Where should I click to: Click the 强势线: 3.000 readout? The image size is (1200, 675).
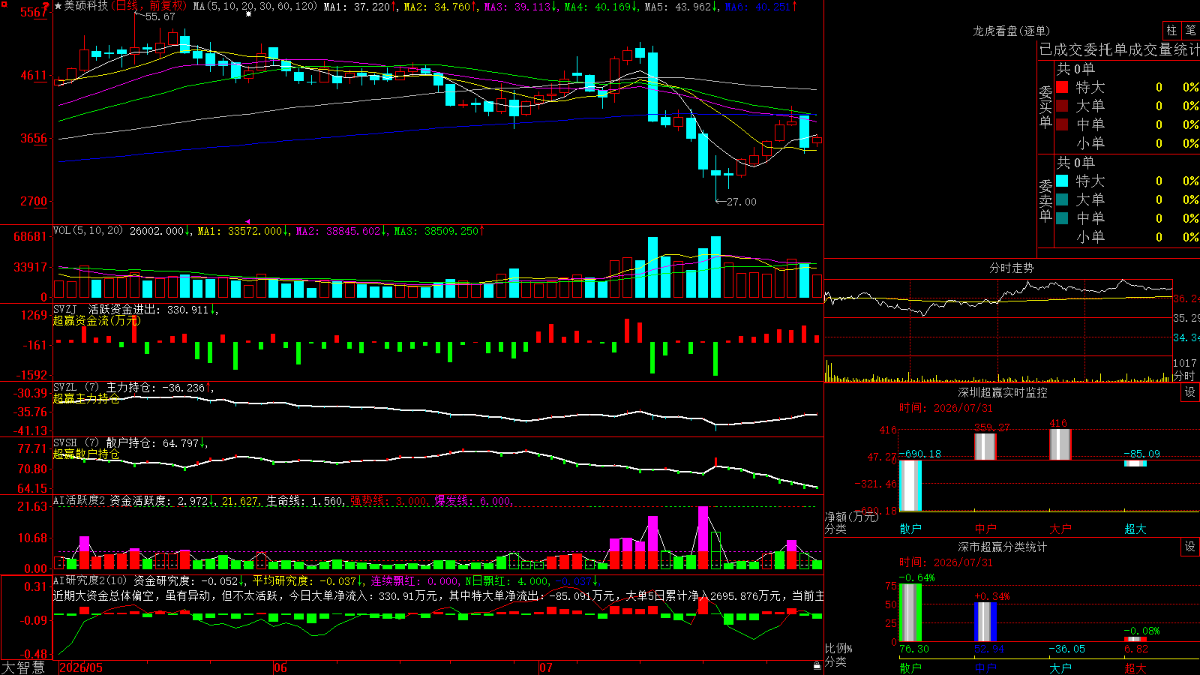tap(389, 501)
